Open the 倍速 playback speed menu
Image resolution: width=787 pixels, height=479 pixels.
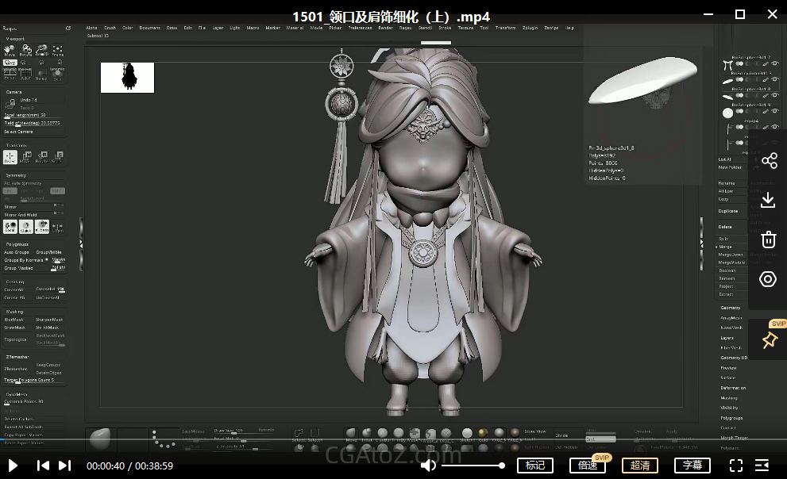pos(588,466)
